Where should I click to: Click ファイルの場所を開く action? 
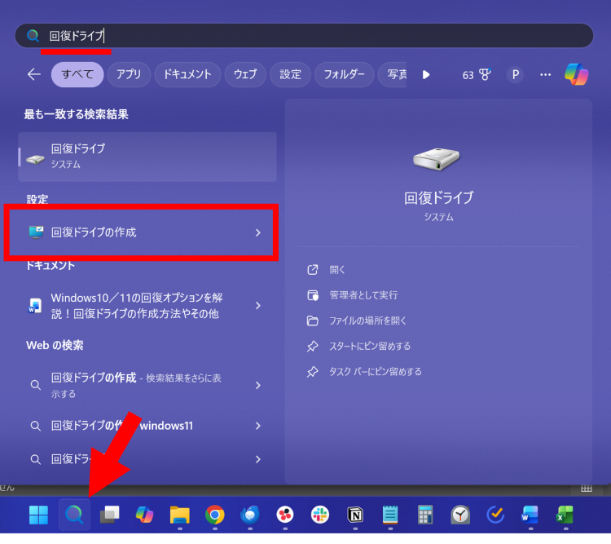click(367, 321)
